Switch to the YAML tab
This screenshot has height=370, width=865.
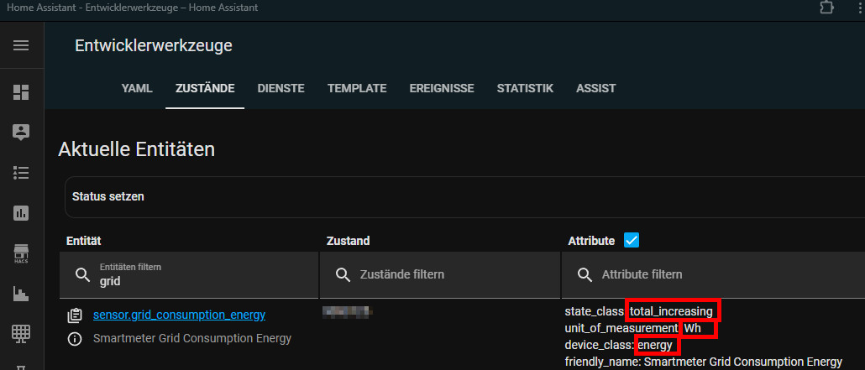(x=137, y=88)
